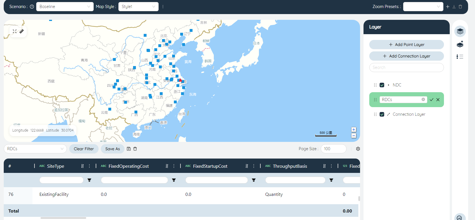Clear the RDCs layer name text
Viewport: 475px width, 220px height.
[423, 99]
